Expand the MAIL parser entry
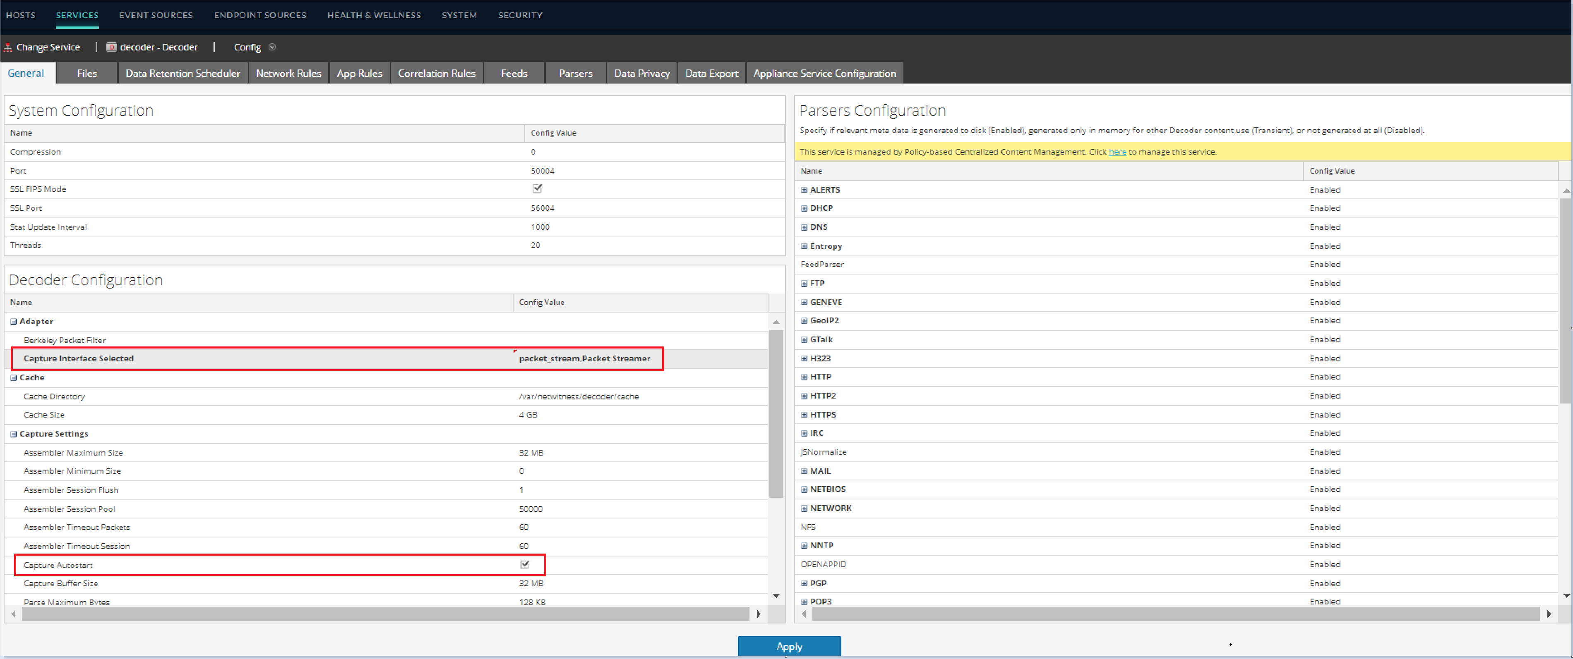 [x=804, y=470]
